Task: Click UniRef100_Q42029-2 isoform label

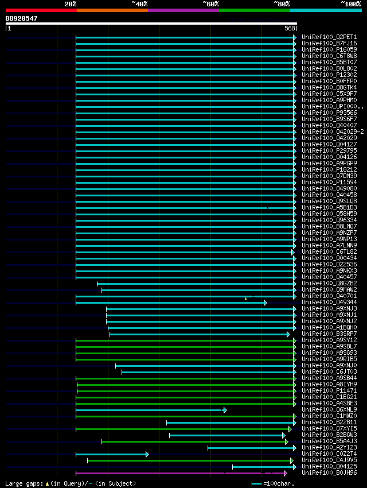Action: (x=333, y=131)
